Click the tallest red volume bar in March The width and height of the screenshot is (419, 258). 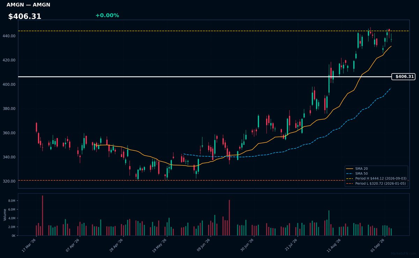(x=43, y=216)
